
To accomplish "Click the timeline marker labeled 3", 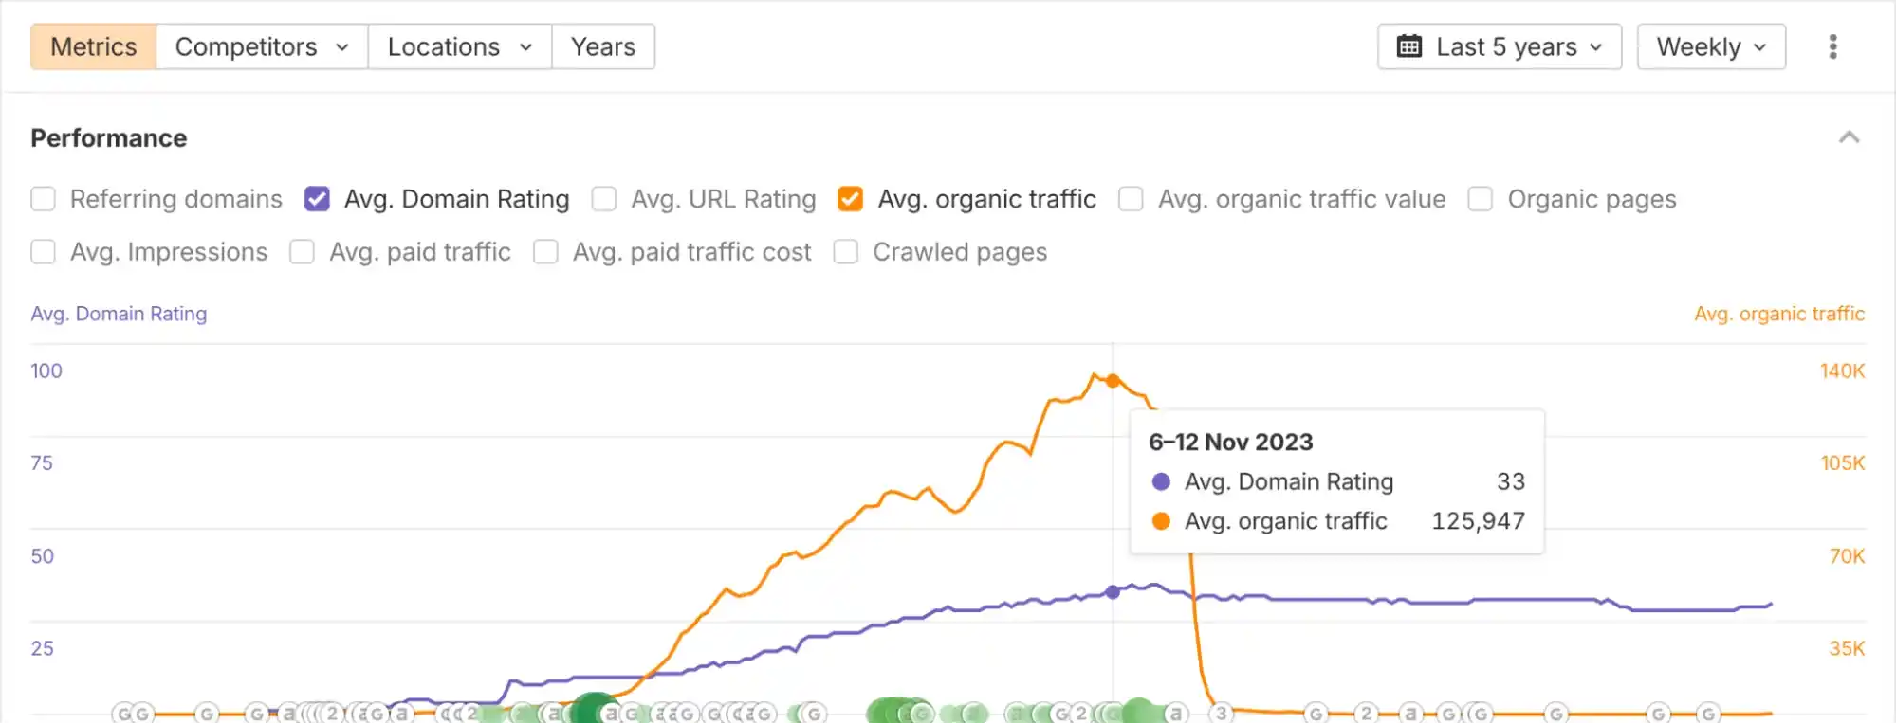I will (x=1221, y=713).
